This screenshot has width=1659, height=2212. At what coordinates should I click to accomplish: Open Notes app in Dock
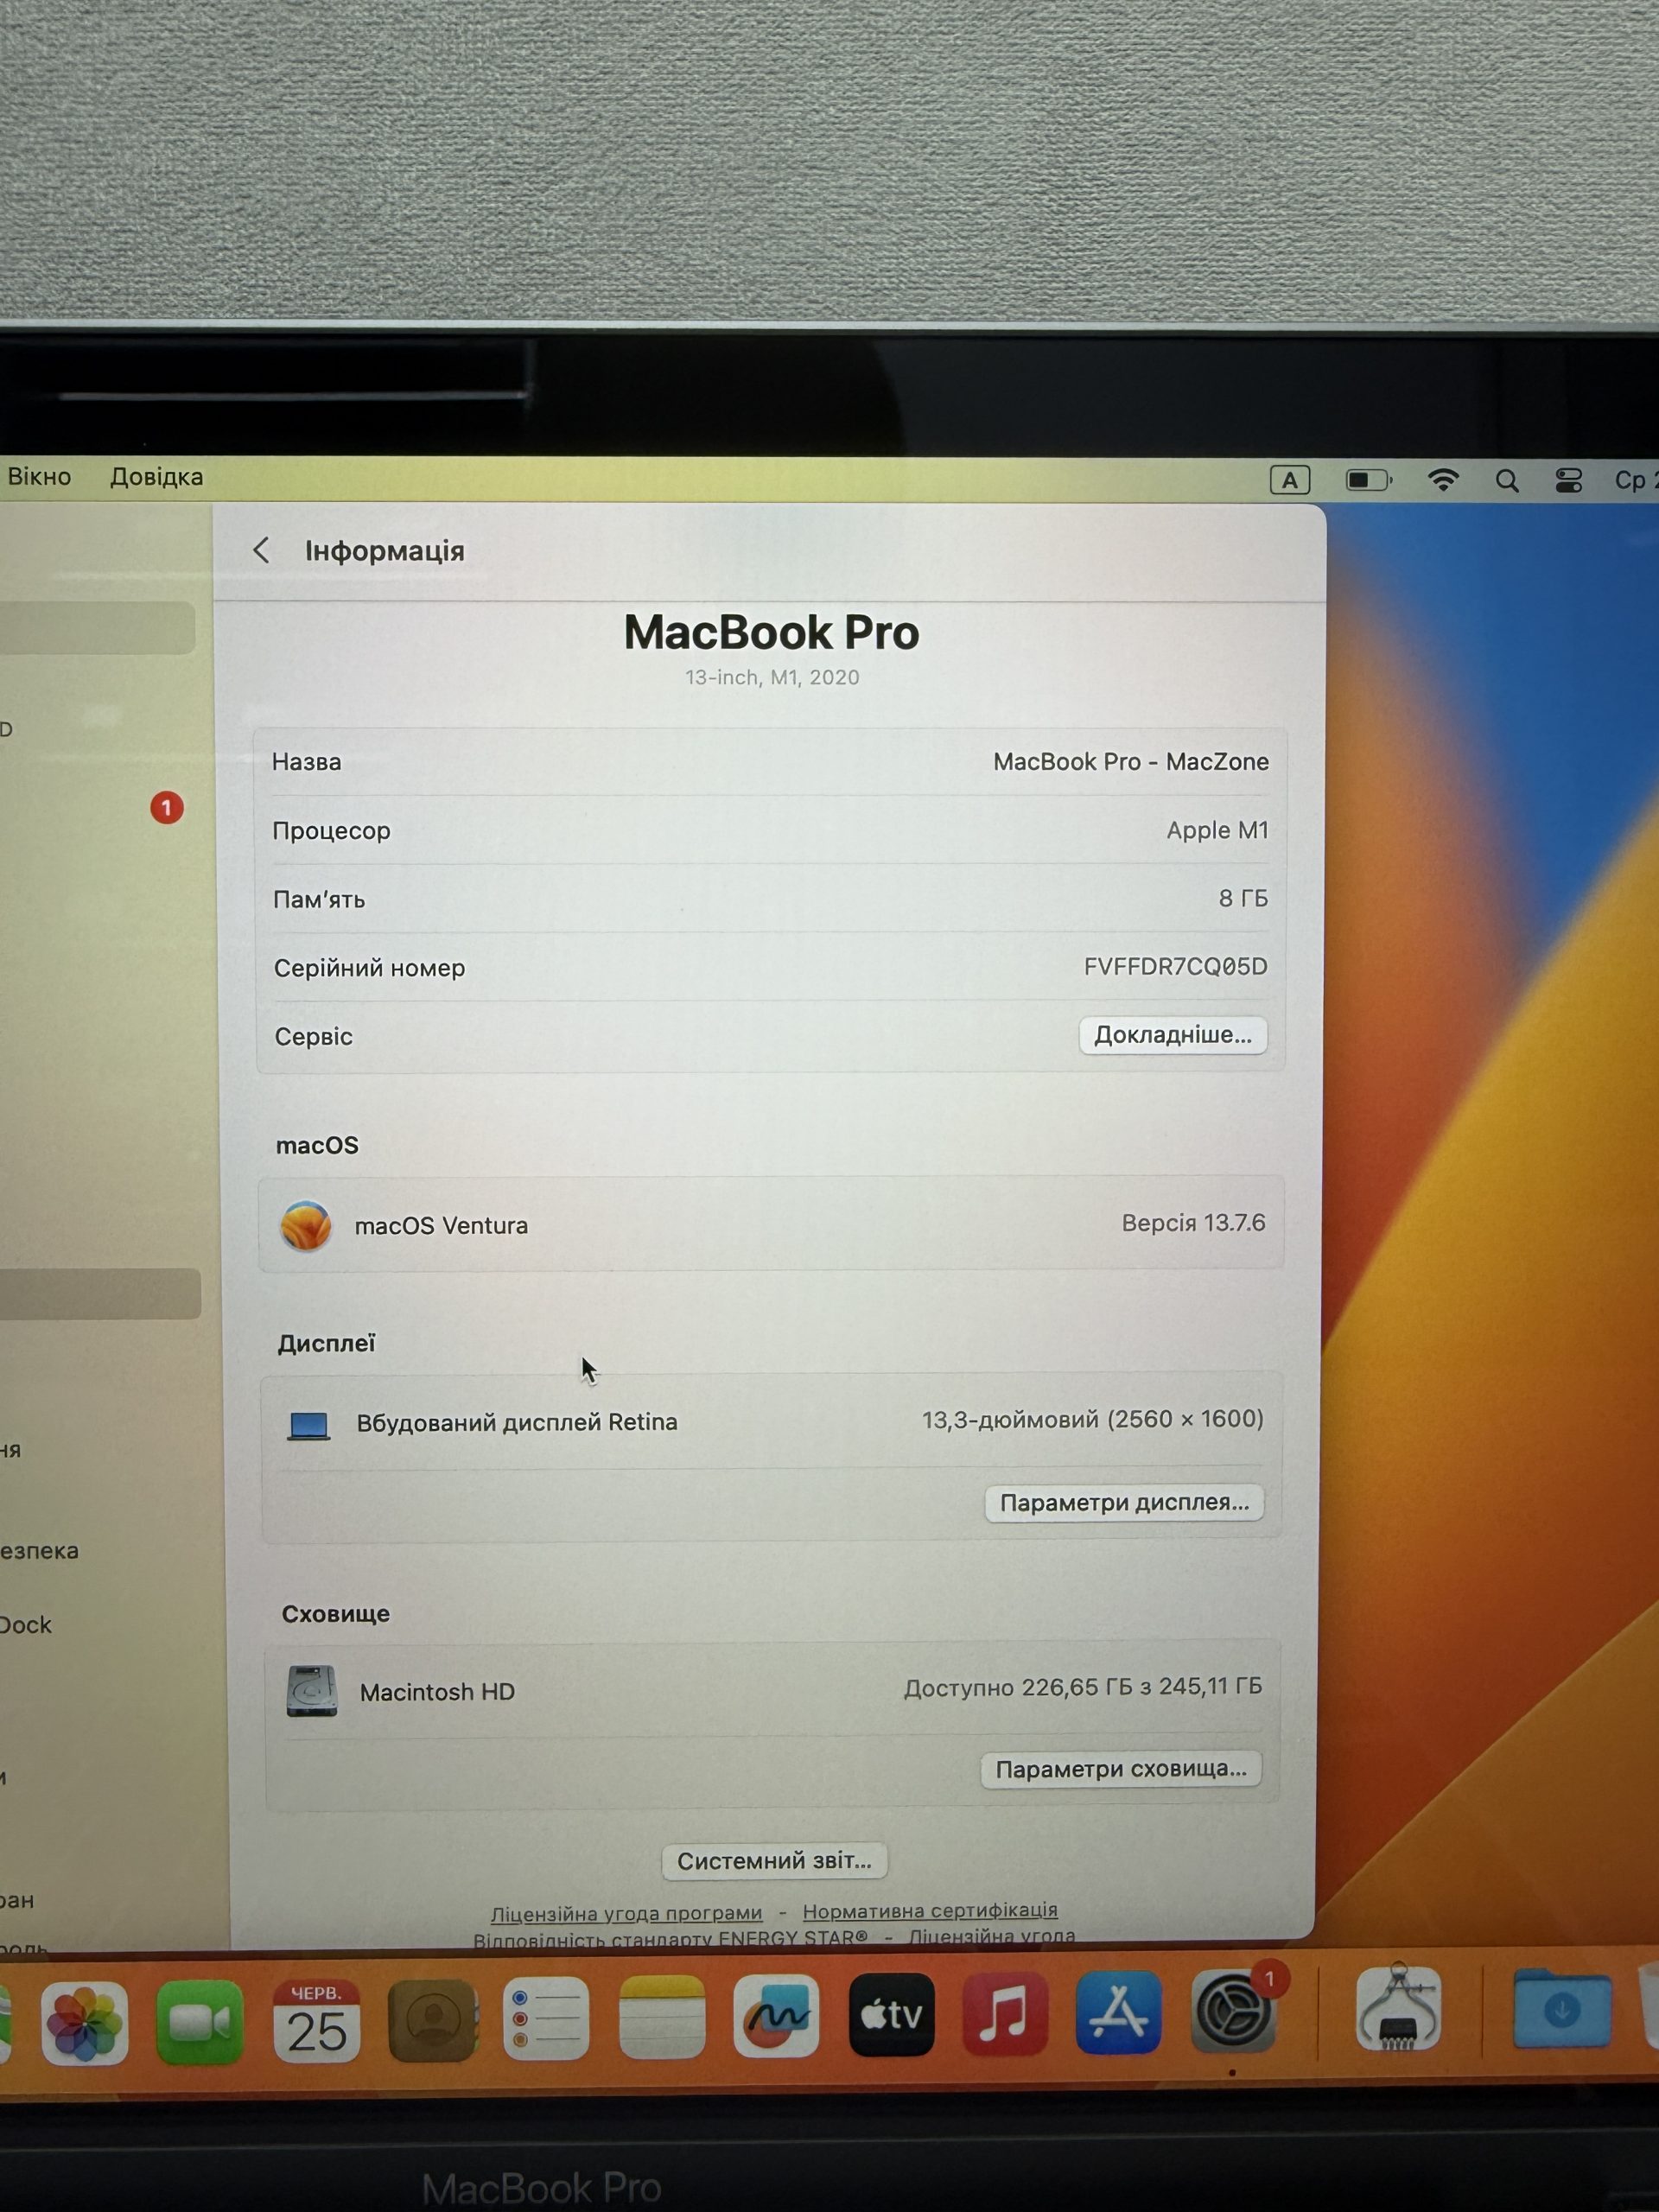(x=662, y=2018)
